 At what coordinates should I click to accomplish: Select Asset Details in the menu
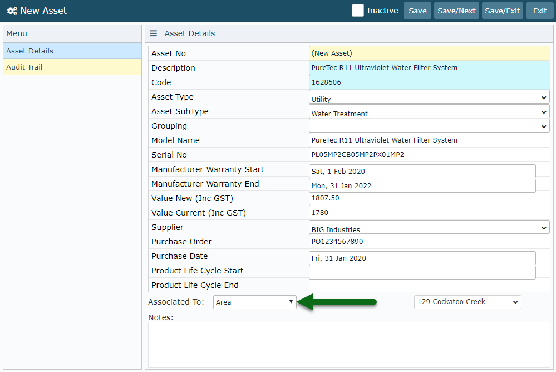(x=72, y=51)
